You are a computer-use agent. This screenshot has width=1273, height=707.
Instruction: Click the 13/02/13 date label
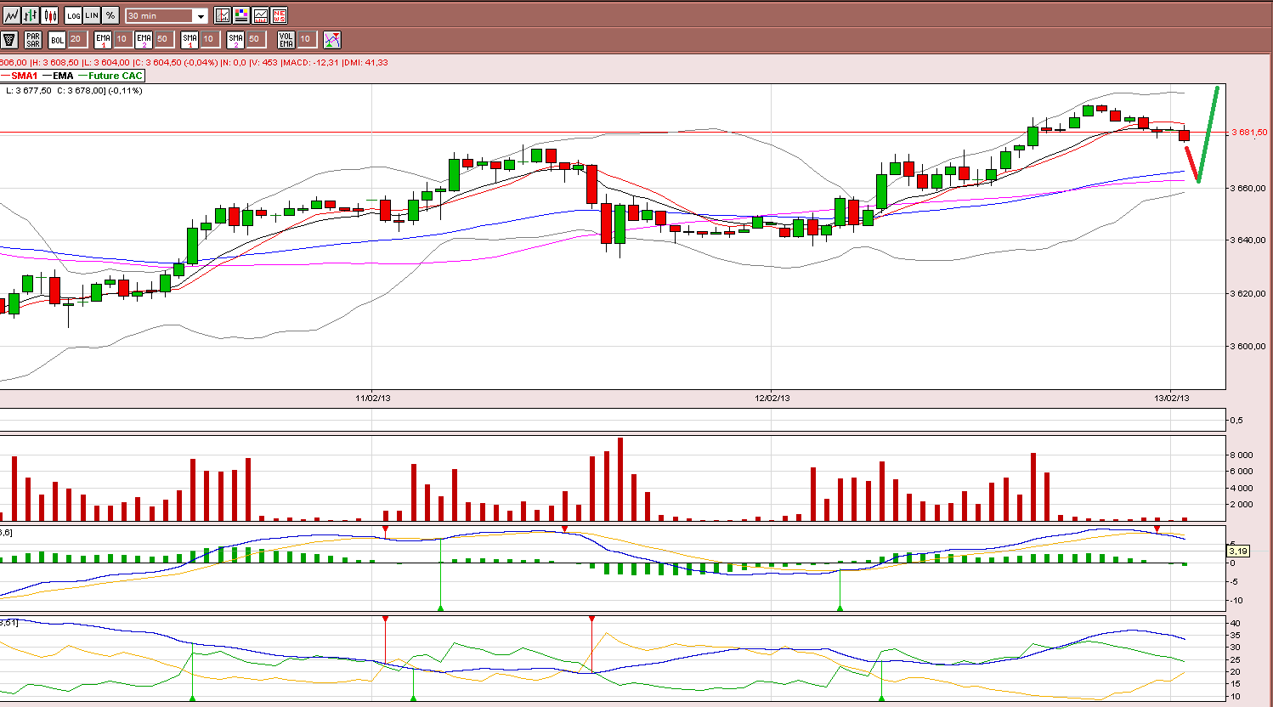[x=1172, y=398]
